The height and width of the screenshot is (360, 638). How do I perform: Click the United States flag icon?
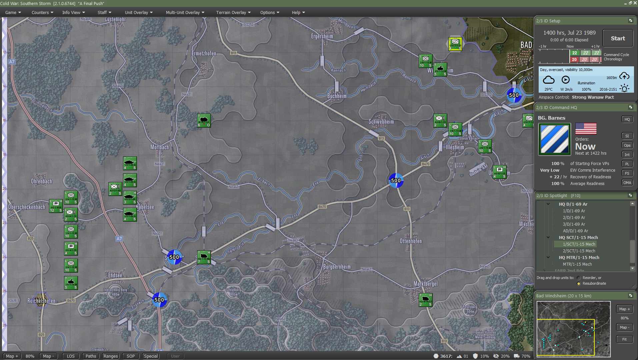586,129
